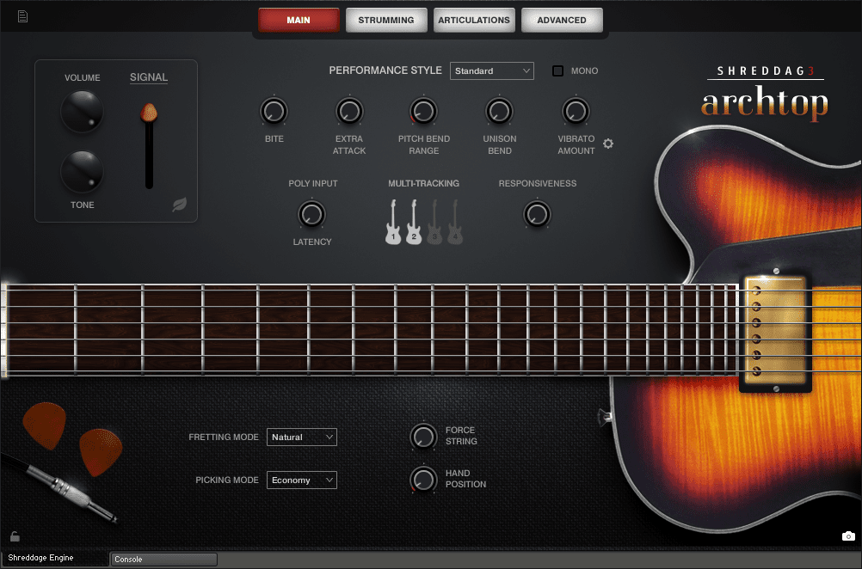Screen dimensions: 862x569
Task: Enable the Mono checkbox
Action: (557, 70)
